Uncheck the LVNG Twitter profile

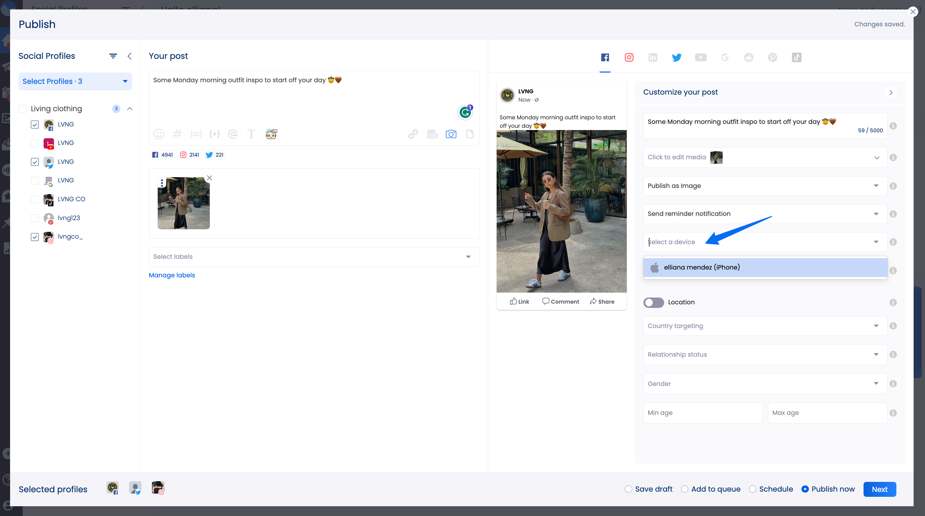click(35, 162)
